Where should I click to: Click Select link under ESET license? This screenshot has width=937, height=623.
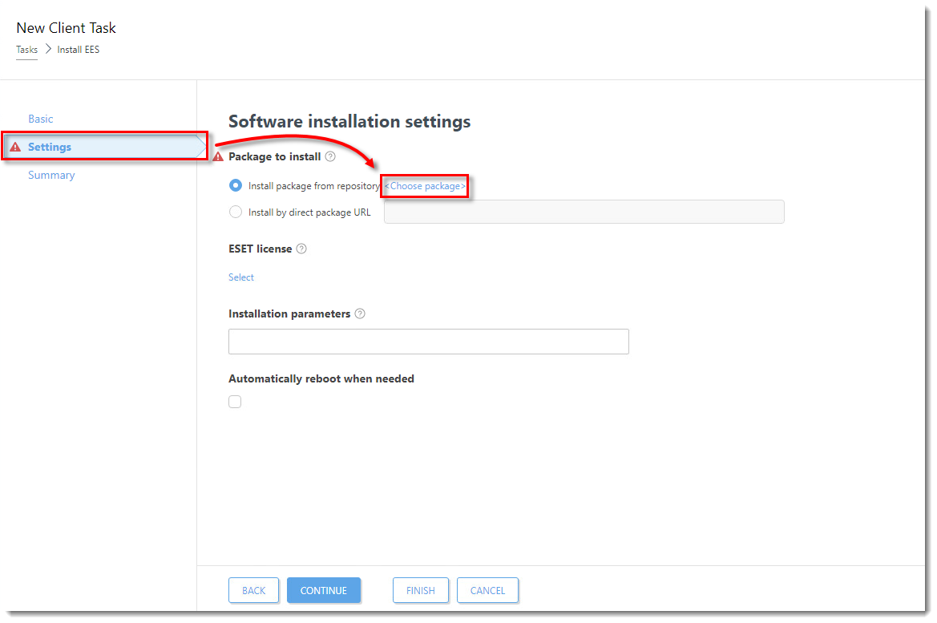coord(240,277)
